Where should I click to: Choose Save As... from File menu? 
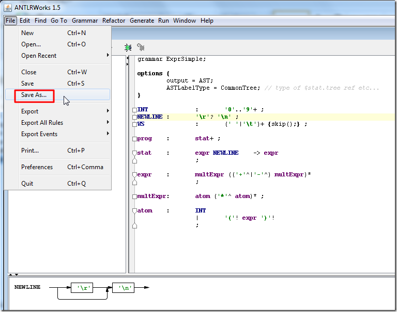[x=34, y=95]
